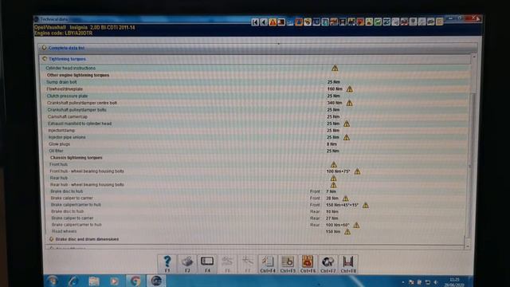Image resolution: width=510 pixels, height=287 pixels.
Task: Open Internet Explorer from the taskbar
Action: pos(74,281)
